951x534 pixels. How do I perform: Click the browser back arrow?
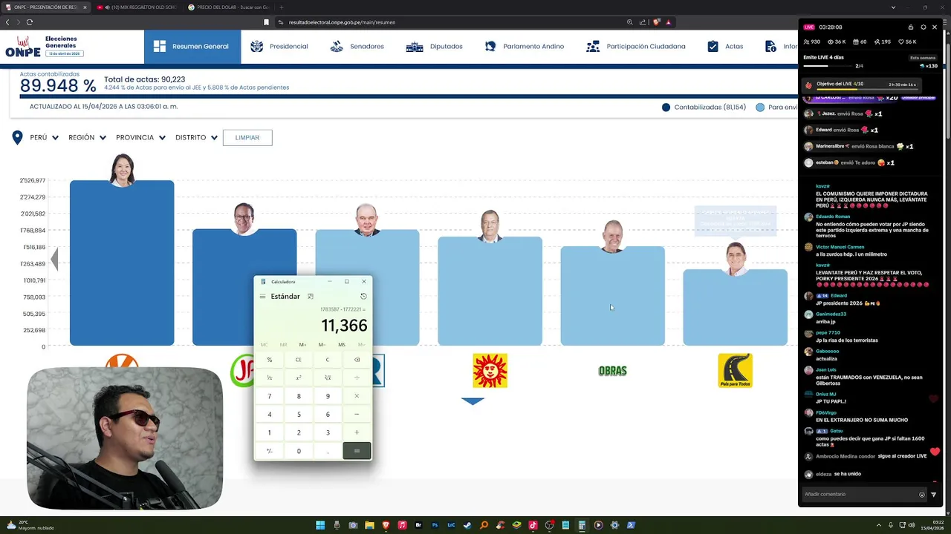click(7, 22)
